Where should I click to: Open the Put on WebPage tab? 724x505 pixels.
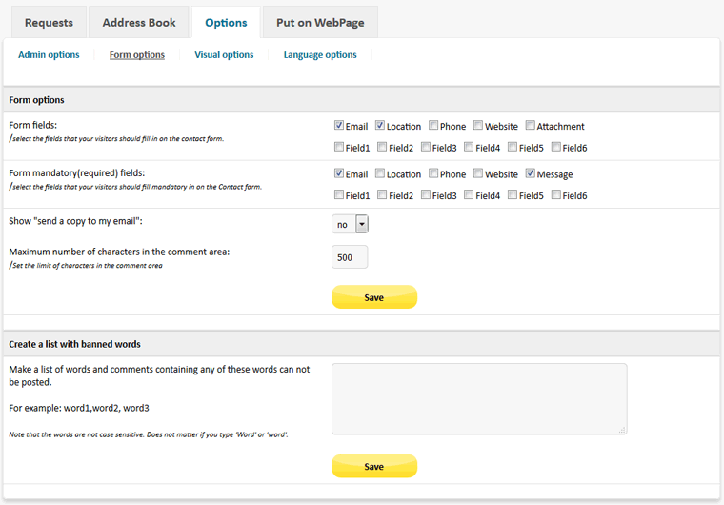click(320, 22)
